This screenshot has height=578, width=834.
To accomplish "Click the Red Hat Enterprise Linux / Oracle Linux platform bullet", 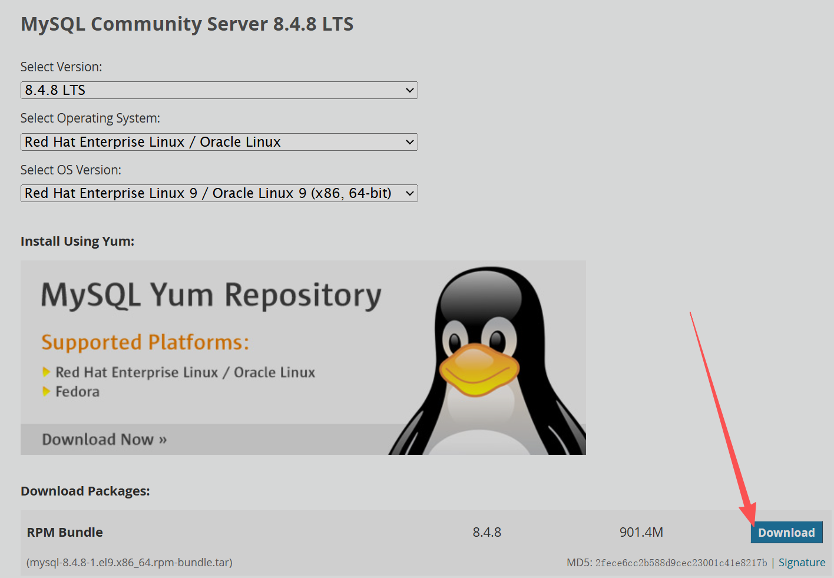I will (x=185, y=372).
